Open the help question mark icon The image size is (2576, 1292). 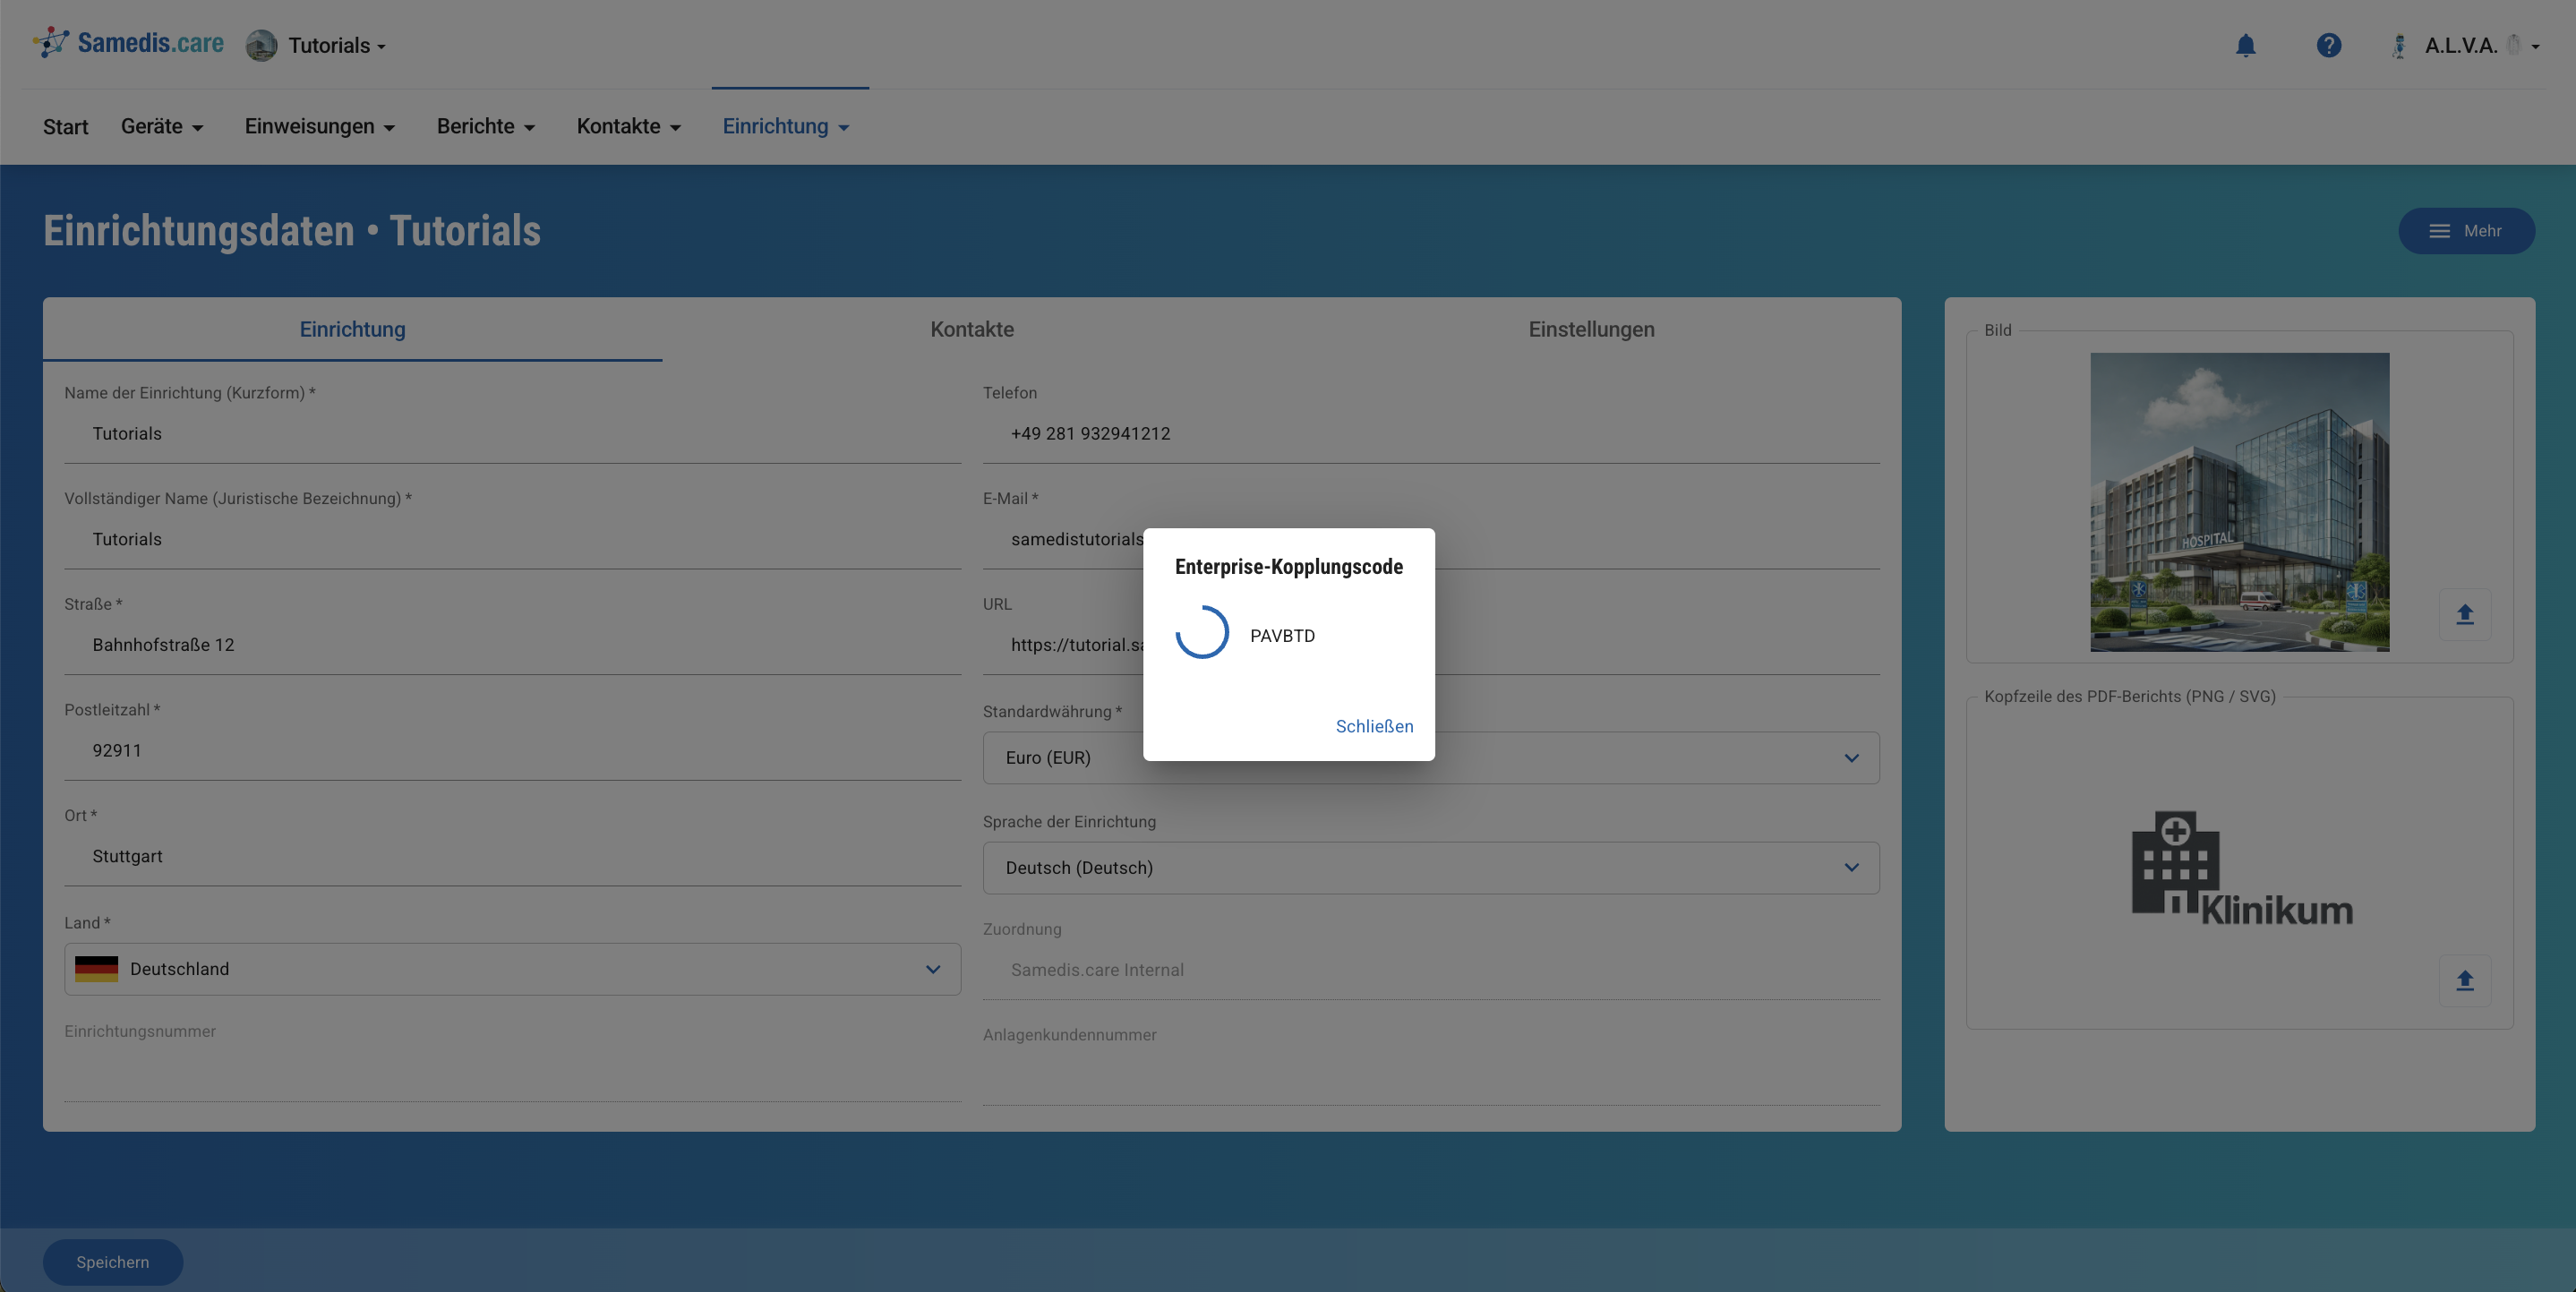point(2328,46)
